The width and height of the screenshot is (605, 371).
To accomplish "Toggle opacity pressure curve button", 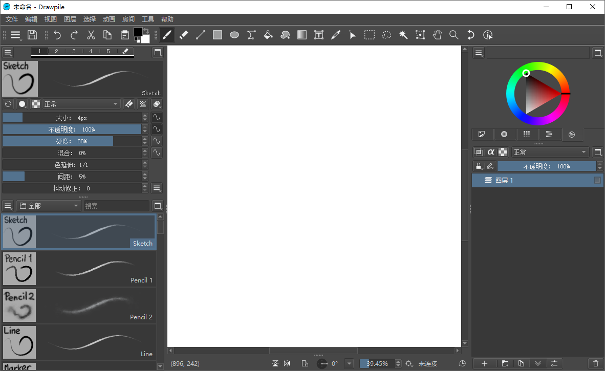I will [156, 129].
